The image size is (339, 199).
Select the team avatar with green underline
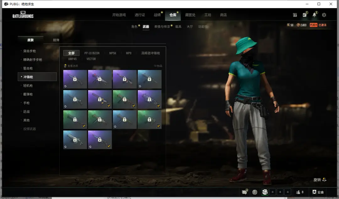click(x=265, y=192)
